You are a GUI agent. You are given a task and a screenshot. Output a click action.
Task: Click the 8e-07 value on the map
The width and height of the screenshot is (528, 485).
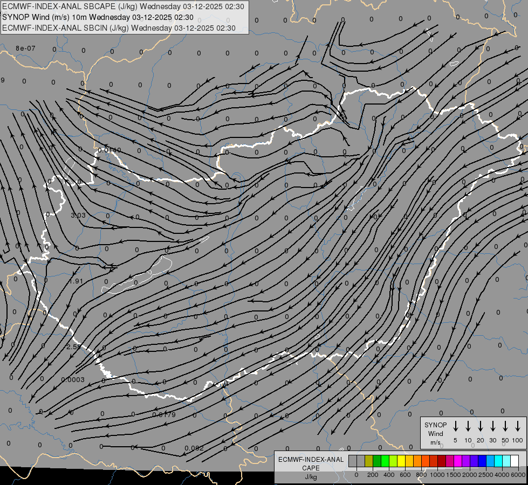coord(25,48)
